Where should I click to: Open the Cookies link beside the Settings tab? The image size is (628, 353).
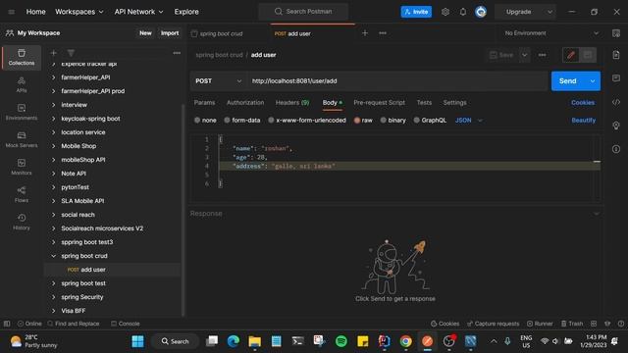click(583, 102)
